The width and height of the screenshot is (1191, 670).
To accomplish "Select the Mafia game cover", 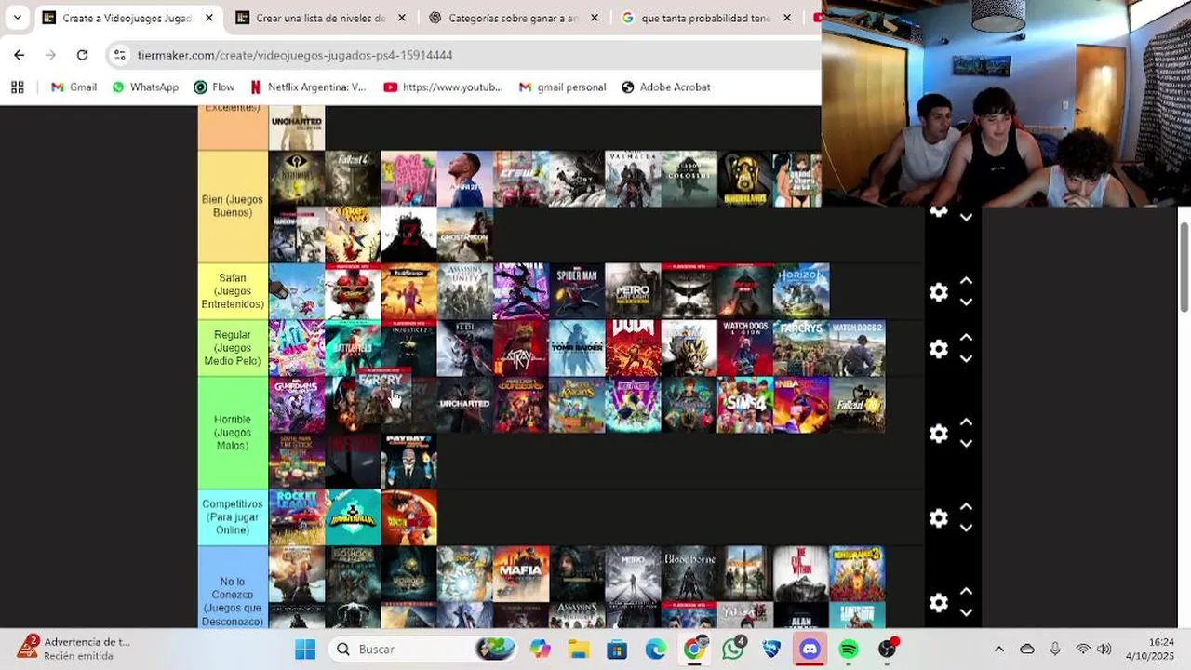I will (521, 574).
